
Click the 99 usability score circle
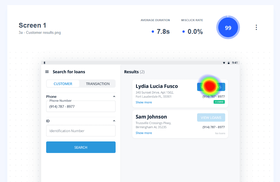(x=228, y=28)
